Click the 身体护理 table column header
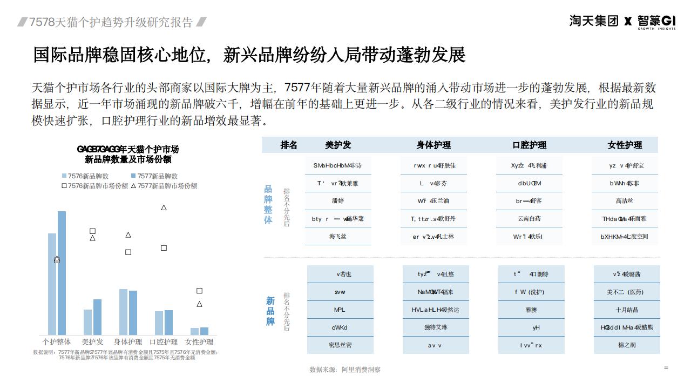The height and width of the screenshot is (389, 691). pos(433,145)
